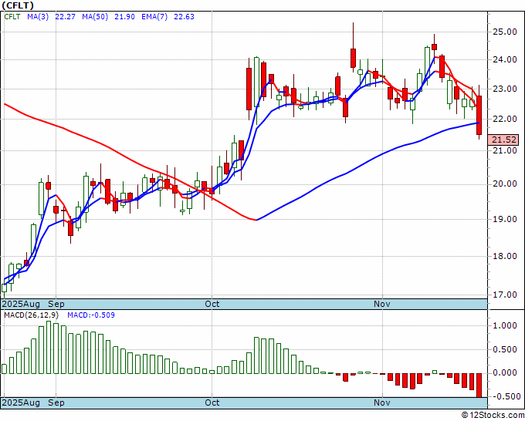Screen dimensions: 525x421
Task: Click the 22.00 price axis label
Action: click(504, 119)
